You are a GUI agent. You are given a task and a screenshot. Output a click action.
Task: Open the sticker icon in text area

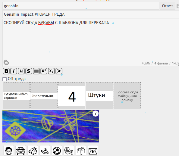tap(6, 62)
